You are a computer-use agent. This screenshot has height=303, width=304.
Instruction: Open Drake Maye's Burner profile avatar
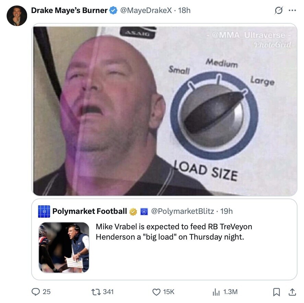[17, 15]
